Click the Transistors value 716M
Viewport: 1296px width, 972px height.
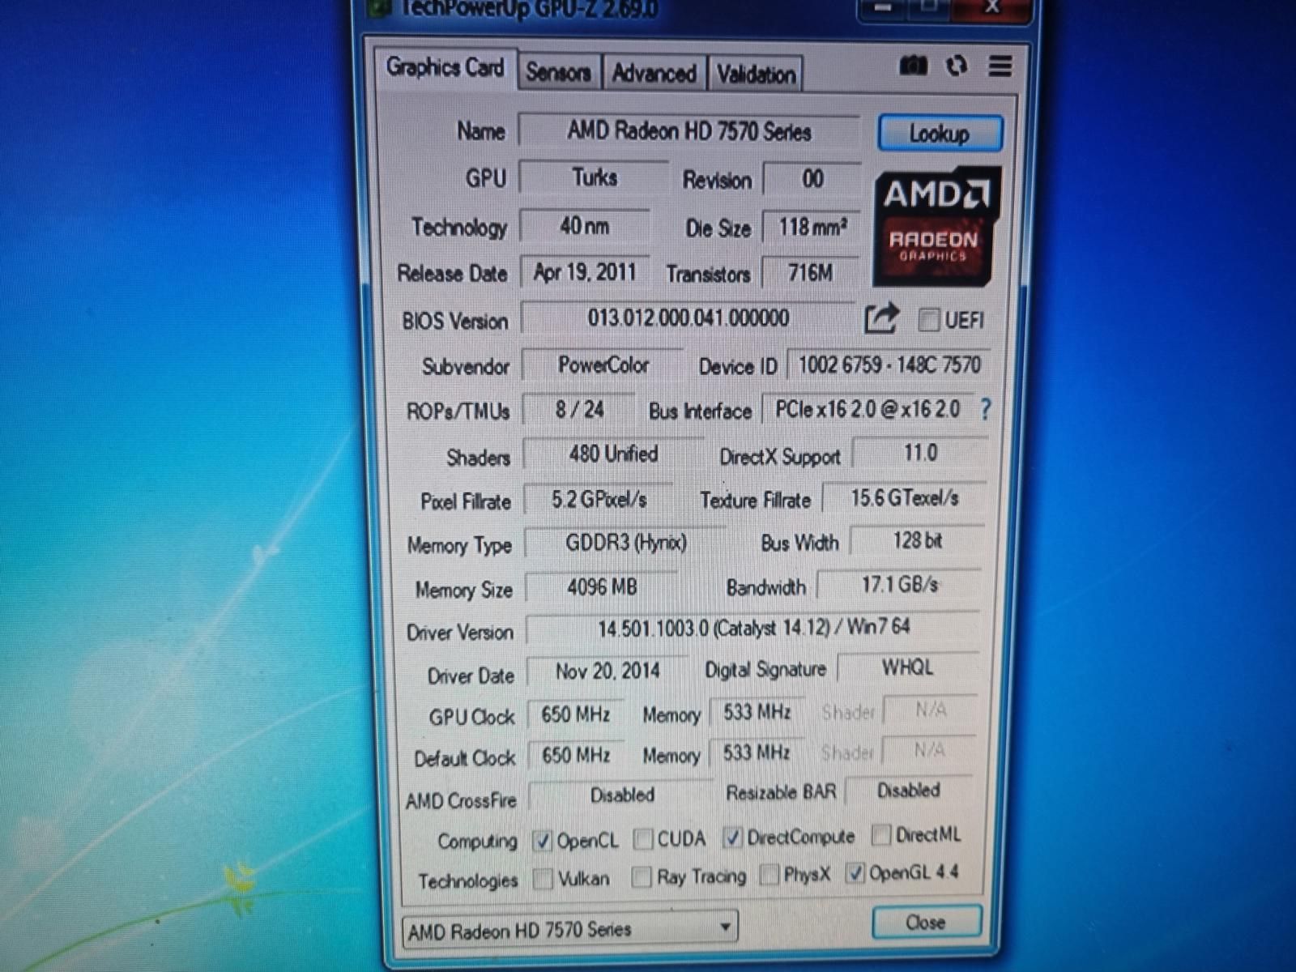coord(810,273)
